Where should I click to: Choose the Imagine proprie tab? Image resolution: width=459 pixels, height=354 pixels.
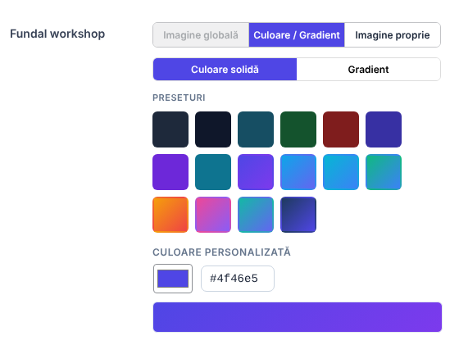pos(393,34)
